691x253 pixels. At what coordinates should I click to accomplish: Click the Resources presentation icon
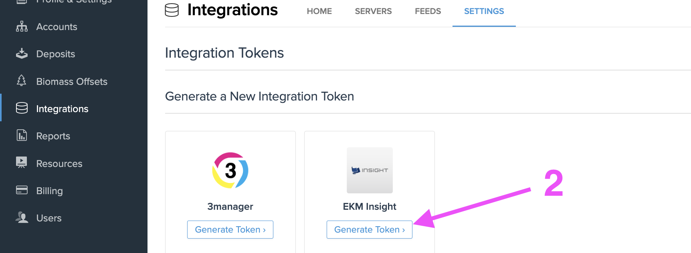tap(22, 163)
